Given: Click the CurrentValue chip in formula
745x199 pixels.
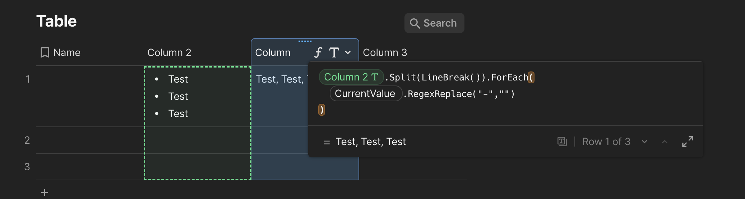Looking at the screenshot, I should coord(365,93).
